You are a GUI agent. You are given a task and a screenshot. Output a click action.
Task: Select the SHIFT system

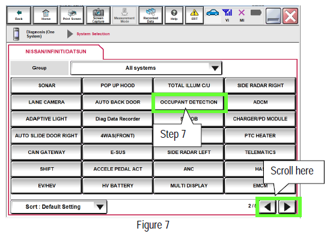46,169
